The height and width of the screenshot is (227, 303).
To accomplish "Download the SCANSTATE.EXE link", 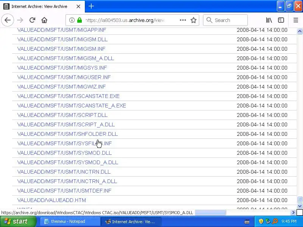I will click(69, 96).
